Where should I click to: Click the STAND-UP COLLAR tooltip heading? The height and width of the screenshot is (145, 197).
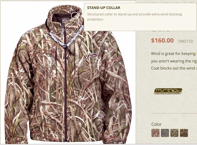pyautogui.click(x=104, y=8)
